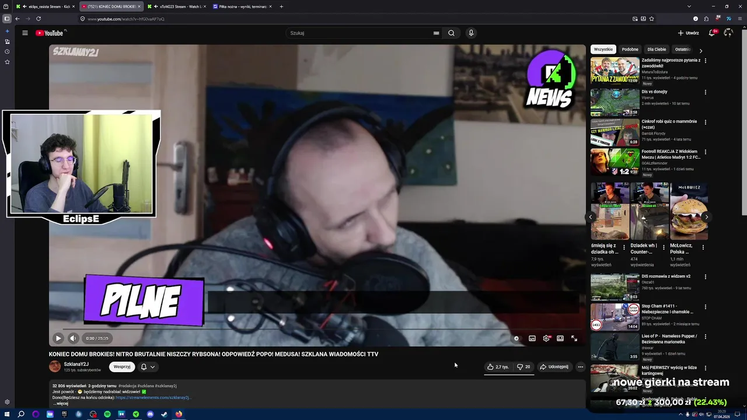Screen dimensions: 747x420
Task: Click the Wesprzyj button
Action: point(122,367)
